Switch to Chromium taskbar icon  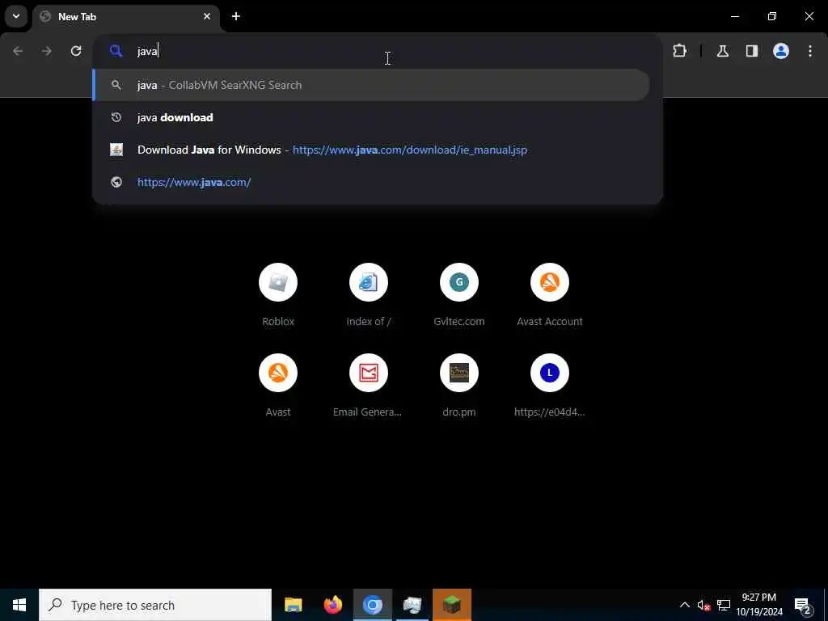coord(372,605)
